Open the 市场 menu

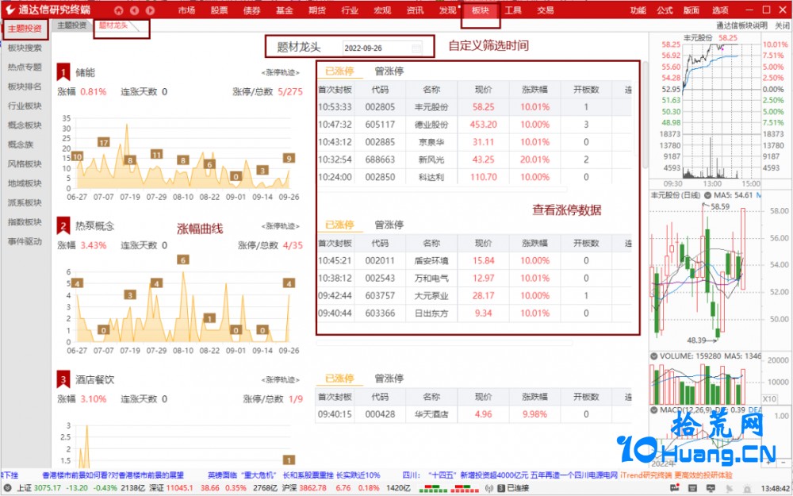[186, 10]
